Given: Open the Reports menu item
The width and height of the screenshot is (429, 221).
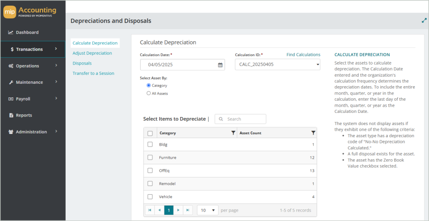Looking at the screenshot, I should click(x=33, y=115).
